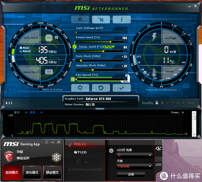Click the MSI dragon shield logo
Viewport: 202px width, 182px height.
(9, 156)
